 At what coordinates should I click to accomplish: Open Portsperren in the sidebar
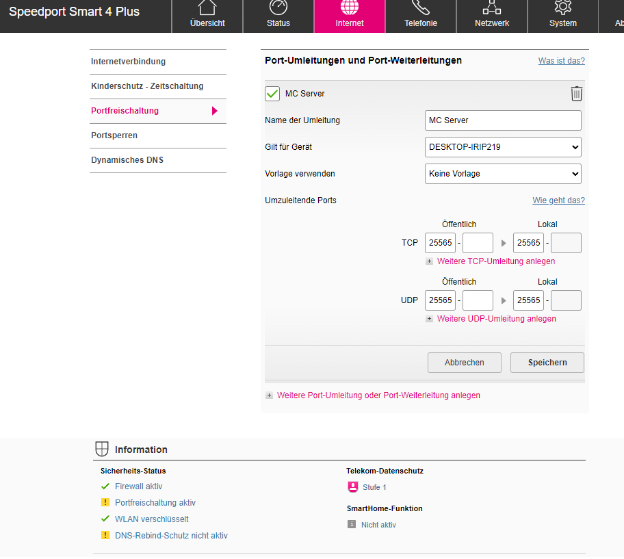114,135
